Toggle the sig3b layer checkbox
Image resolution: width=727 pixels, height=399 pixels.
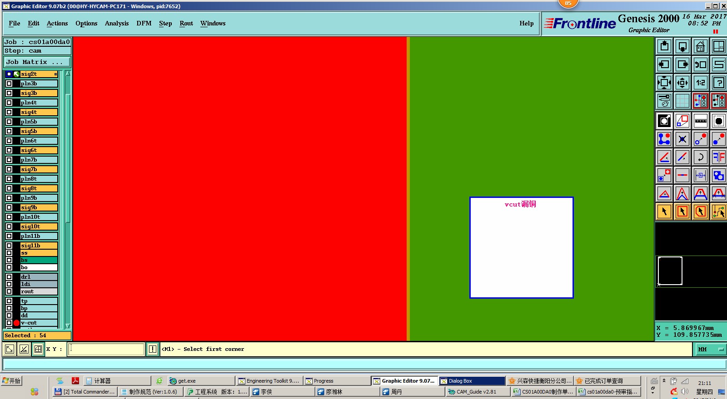click(x=9, y=93)
